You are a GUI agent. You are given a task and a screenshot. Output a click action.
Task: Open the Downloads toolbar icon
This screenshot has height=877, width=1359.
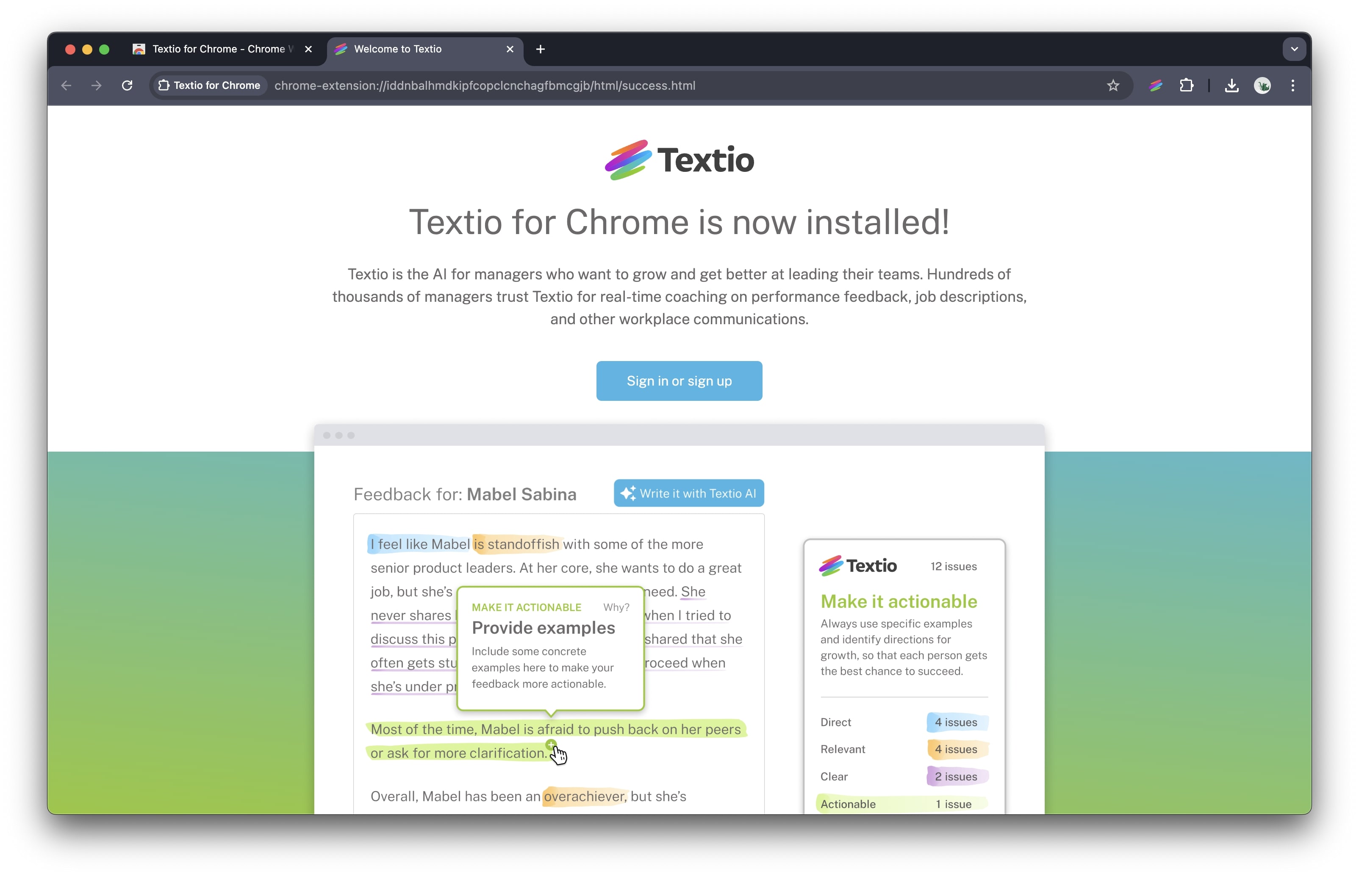coord(1232,85)
